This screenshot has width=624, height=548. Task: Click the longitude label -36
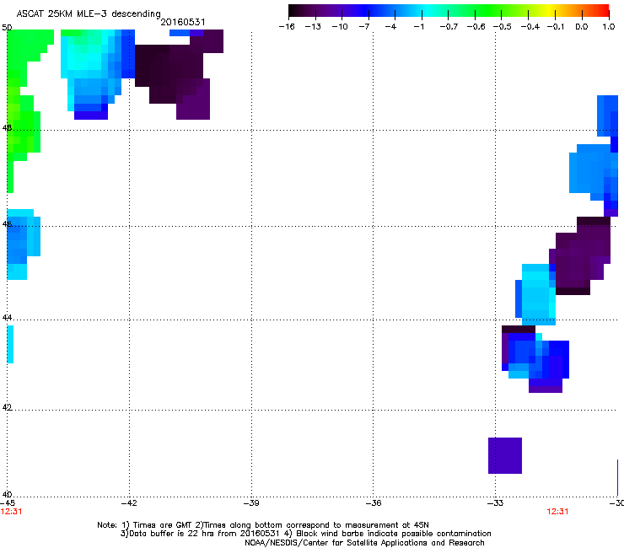tap(374, 503)
